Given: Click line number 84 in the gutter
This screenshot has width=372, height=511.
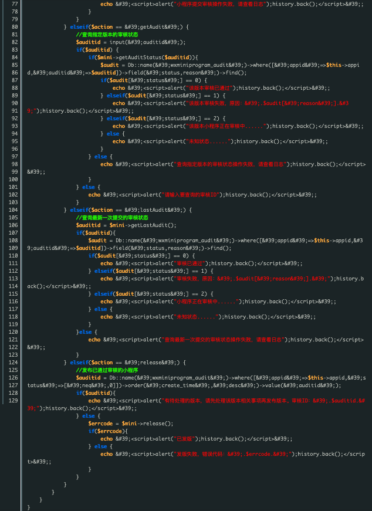Looking at the screenshot, I should point(15,57).
